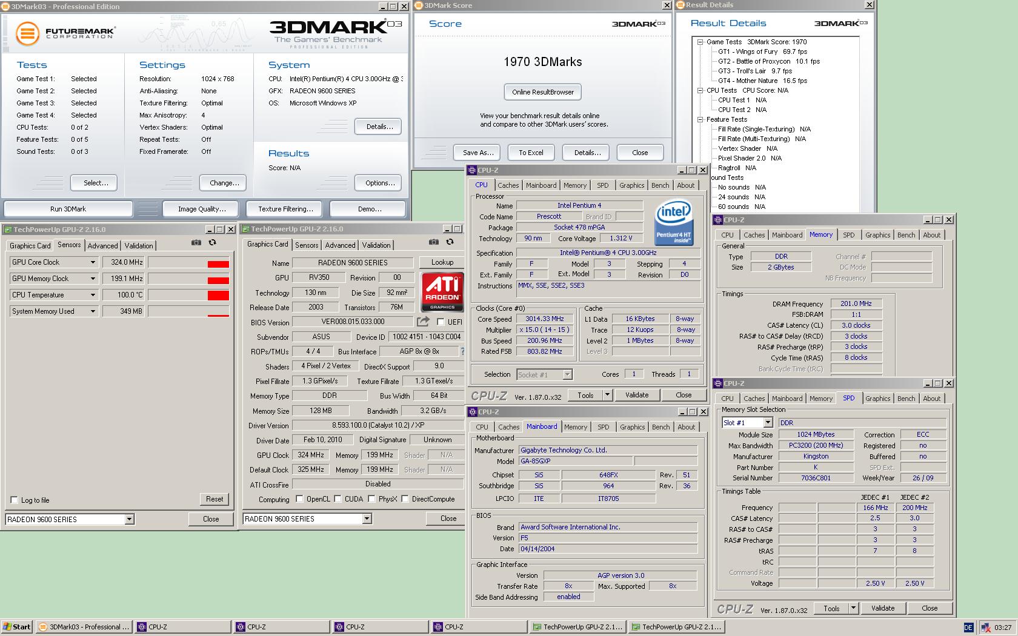1018x636 pixels.
Task: Click the Intel Pentium 4 HT logo
Action: pyautogui.click(x=673, y=223)
